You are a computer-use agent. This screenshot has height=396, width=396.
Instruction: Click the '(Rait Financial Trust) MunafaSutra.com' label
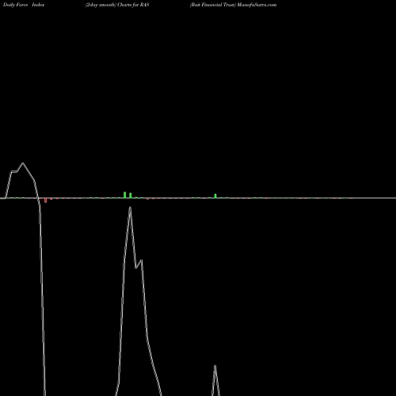pos(233,5)
